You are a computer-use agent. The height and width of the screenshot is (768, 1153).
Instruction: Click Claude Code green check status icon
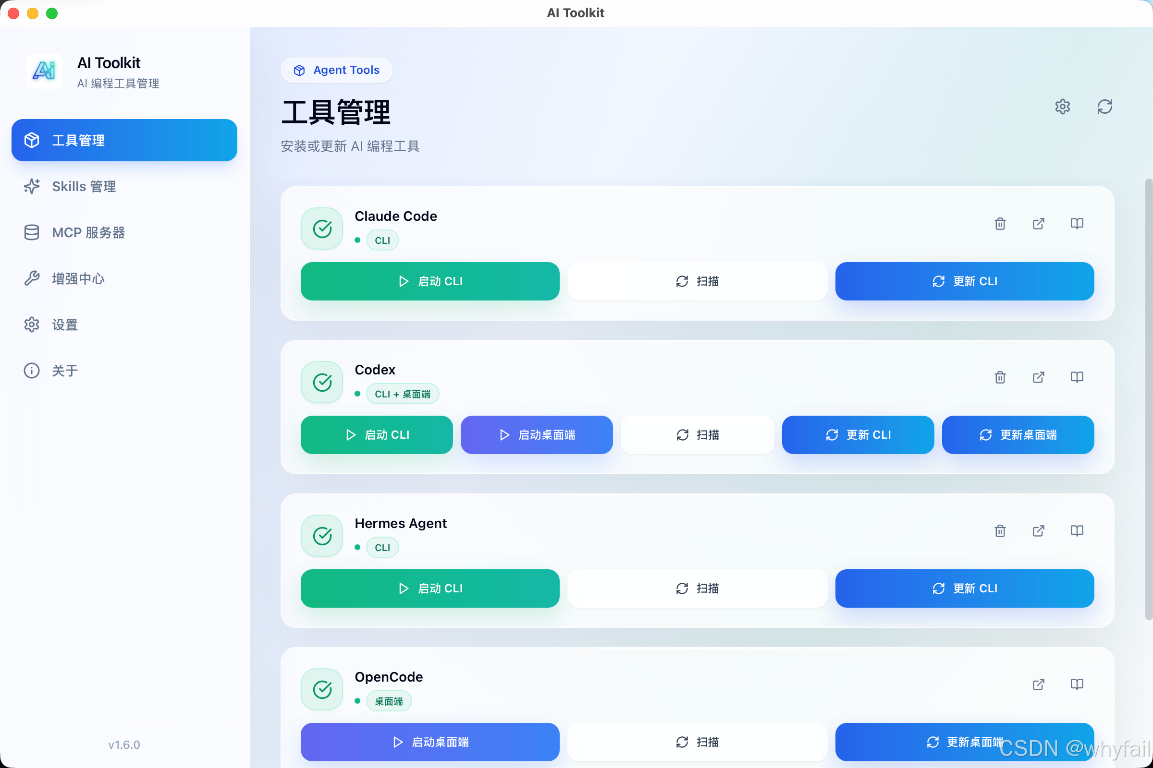[x=322, y=229]
